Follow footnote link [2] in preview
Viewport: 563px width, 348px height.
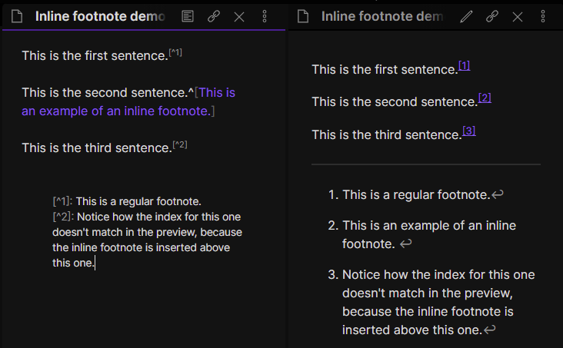coord(485,98)
